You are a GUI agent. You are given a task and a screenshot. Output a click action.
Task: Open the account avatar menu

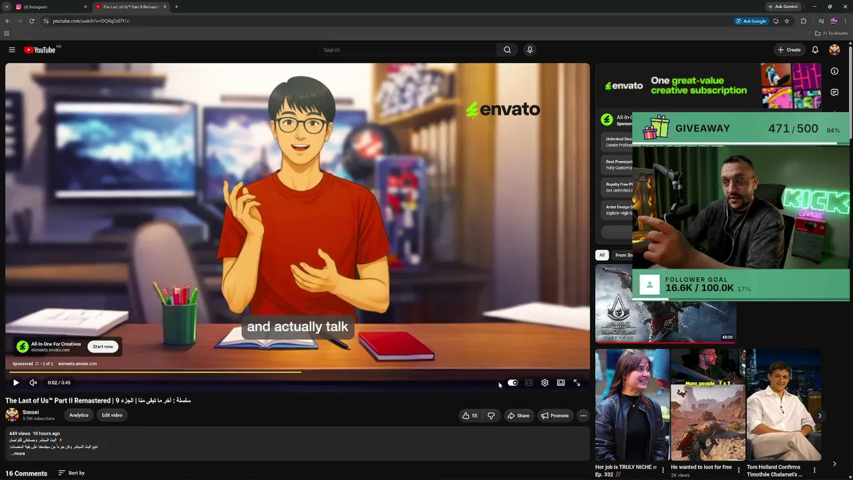tap(834, 50)
